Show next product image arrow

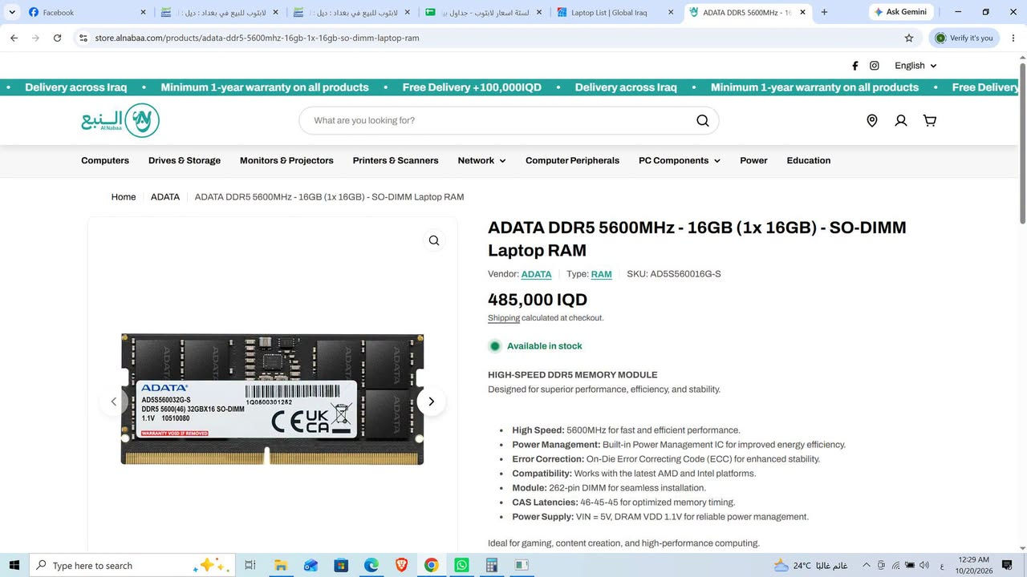click(431, 401)
